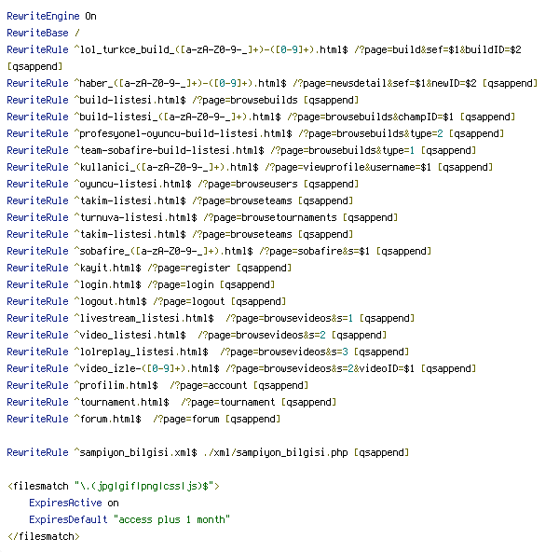Screen dimensions: 559x552
Task: Click the "newID=$2" parameter text
Action: (x=454, y=84)
